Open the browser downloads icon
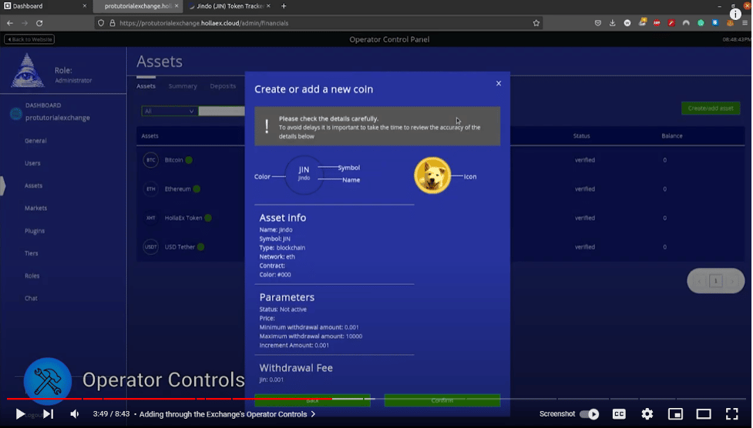The image size is (753, 428). coord(612,23)
